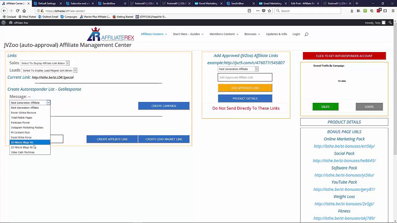397x223 pixels.
Task: Show site information icon in address bar
Action: click(x=38, y=11)
